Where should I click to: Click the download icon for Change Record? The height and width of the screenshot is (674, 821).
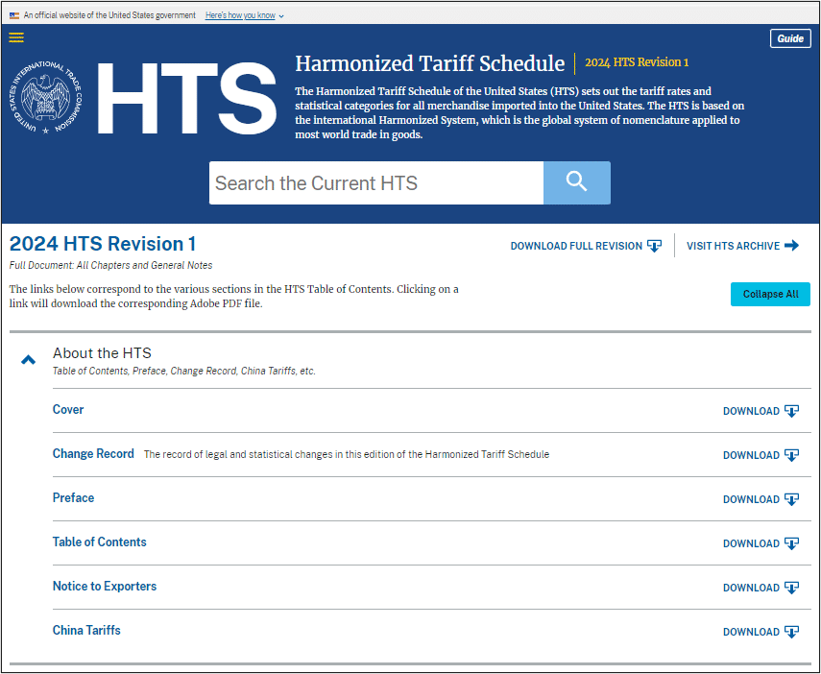coord(791,455)
